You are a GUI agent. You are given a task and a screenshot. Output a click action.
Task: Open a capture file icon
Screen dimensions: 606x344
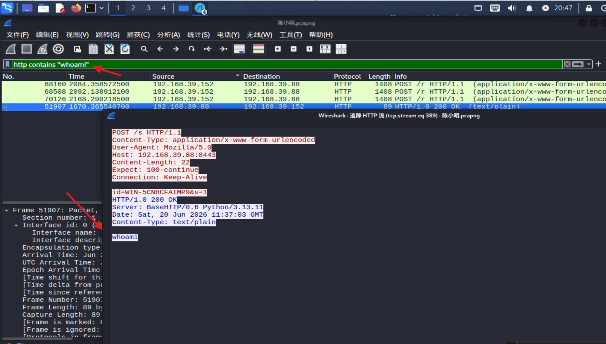(x=77, y=49)
